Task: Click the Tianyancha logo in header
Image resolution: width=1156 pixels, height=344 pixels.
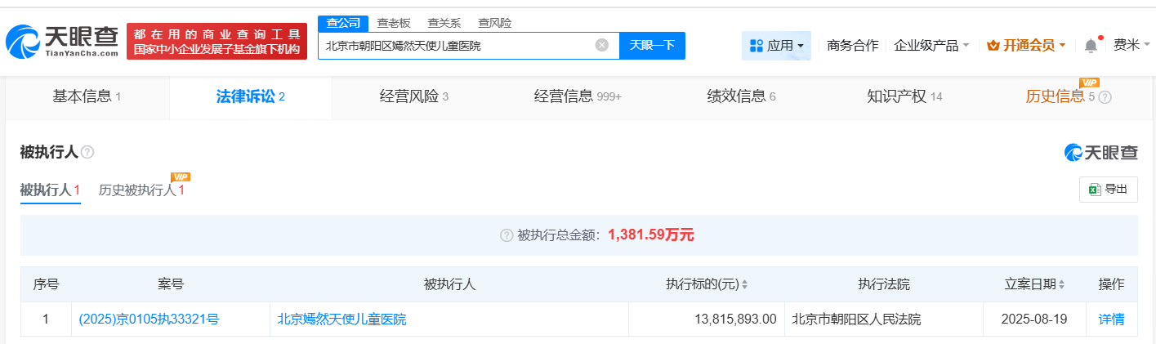Action: (x=62, y=41)
